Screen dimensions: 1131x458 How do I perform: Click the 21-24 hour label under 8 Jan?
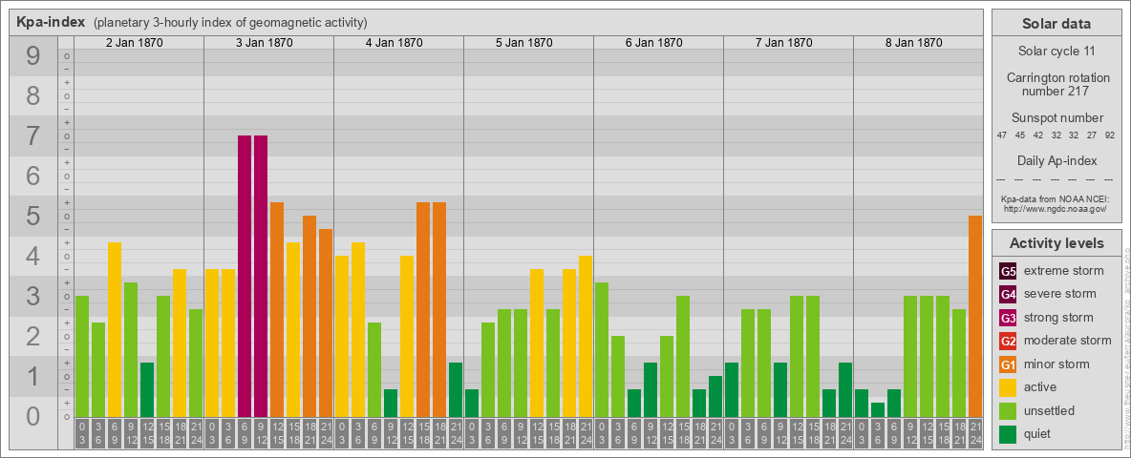point(975,433)
